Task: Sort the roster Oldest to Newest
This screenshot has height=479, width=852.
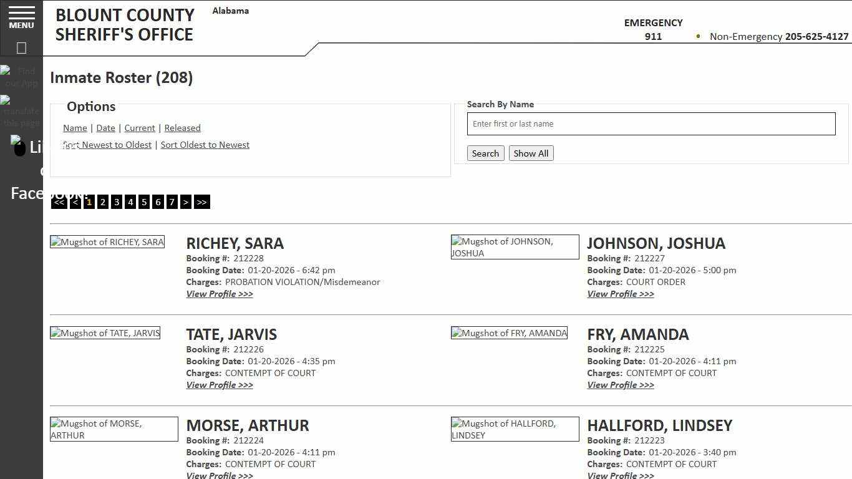Action: [x=205, y=144]
